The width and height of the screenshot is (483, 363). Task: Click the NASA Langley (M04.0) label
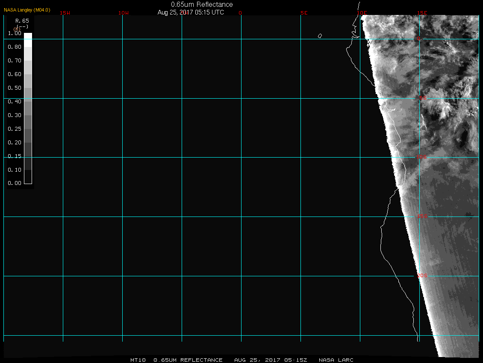click(27, 10)
